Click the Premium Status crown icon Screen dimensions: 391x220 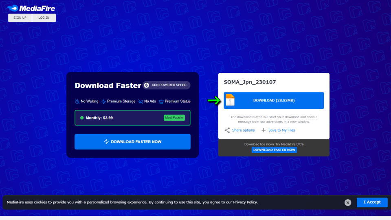(x=161, y=101)
